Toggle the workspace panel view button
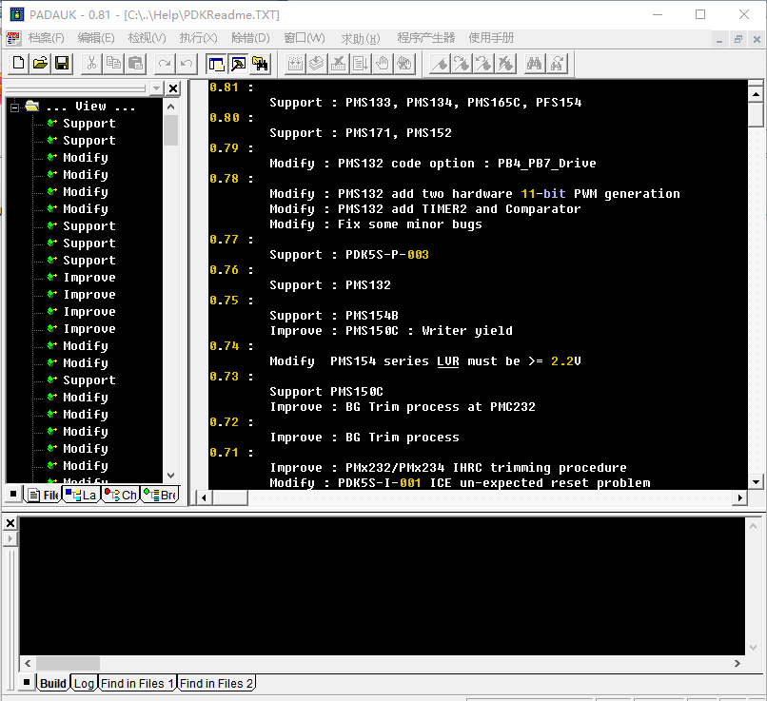 216,64
